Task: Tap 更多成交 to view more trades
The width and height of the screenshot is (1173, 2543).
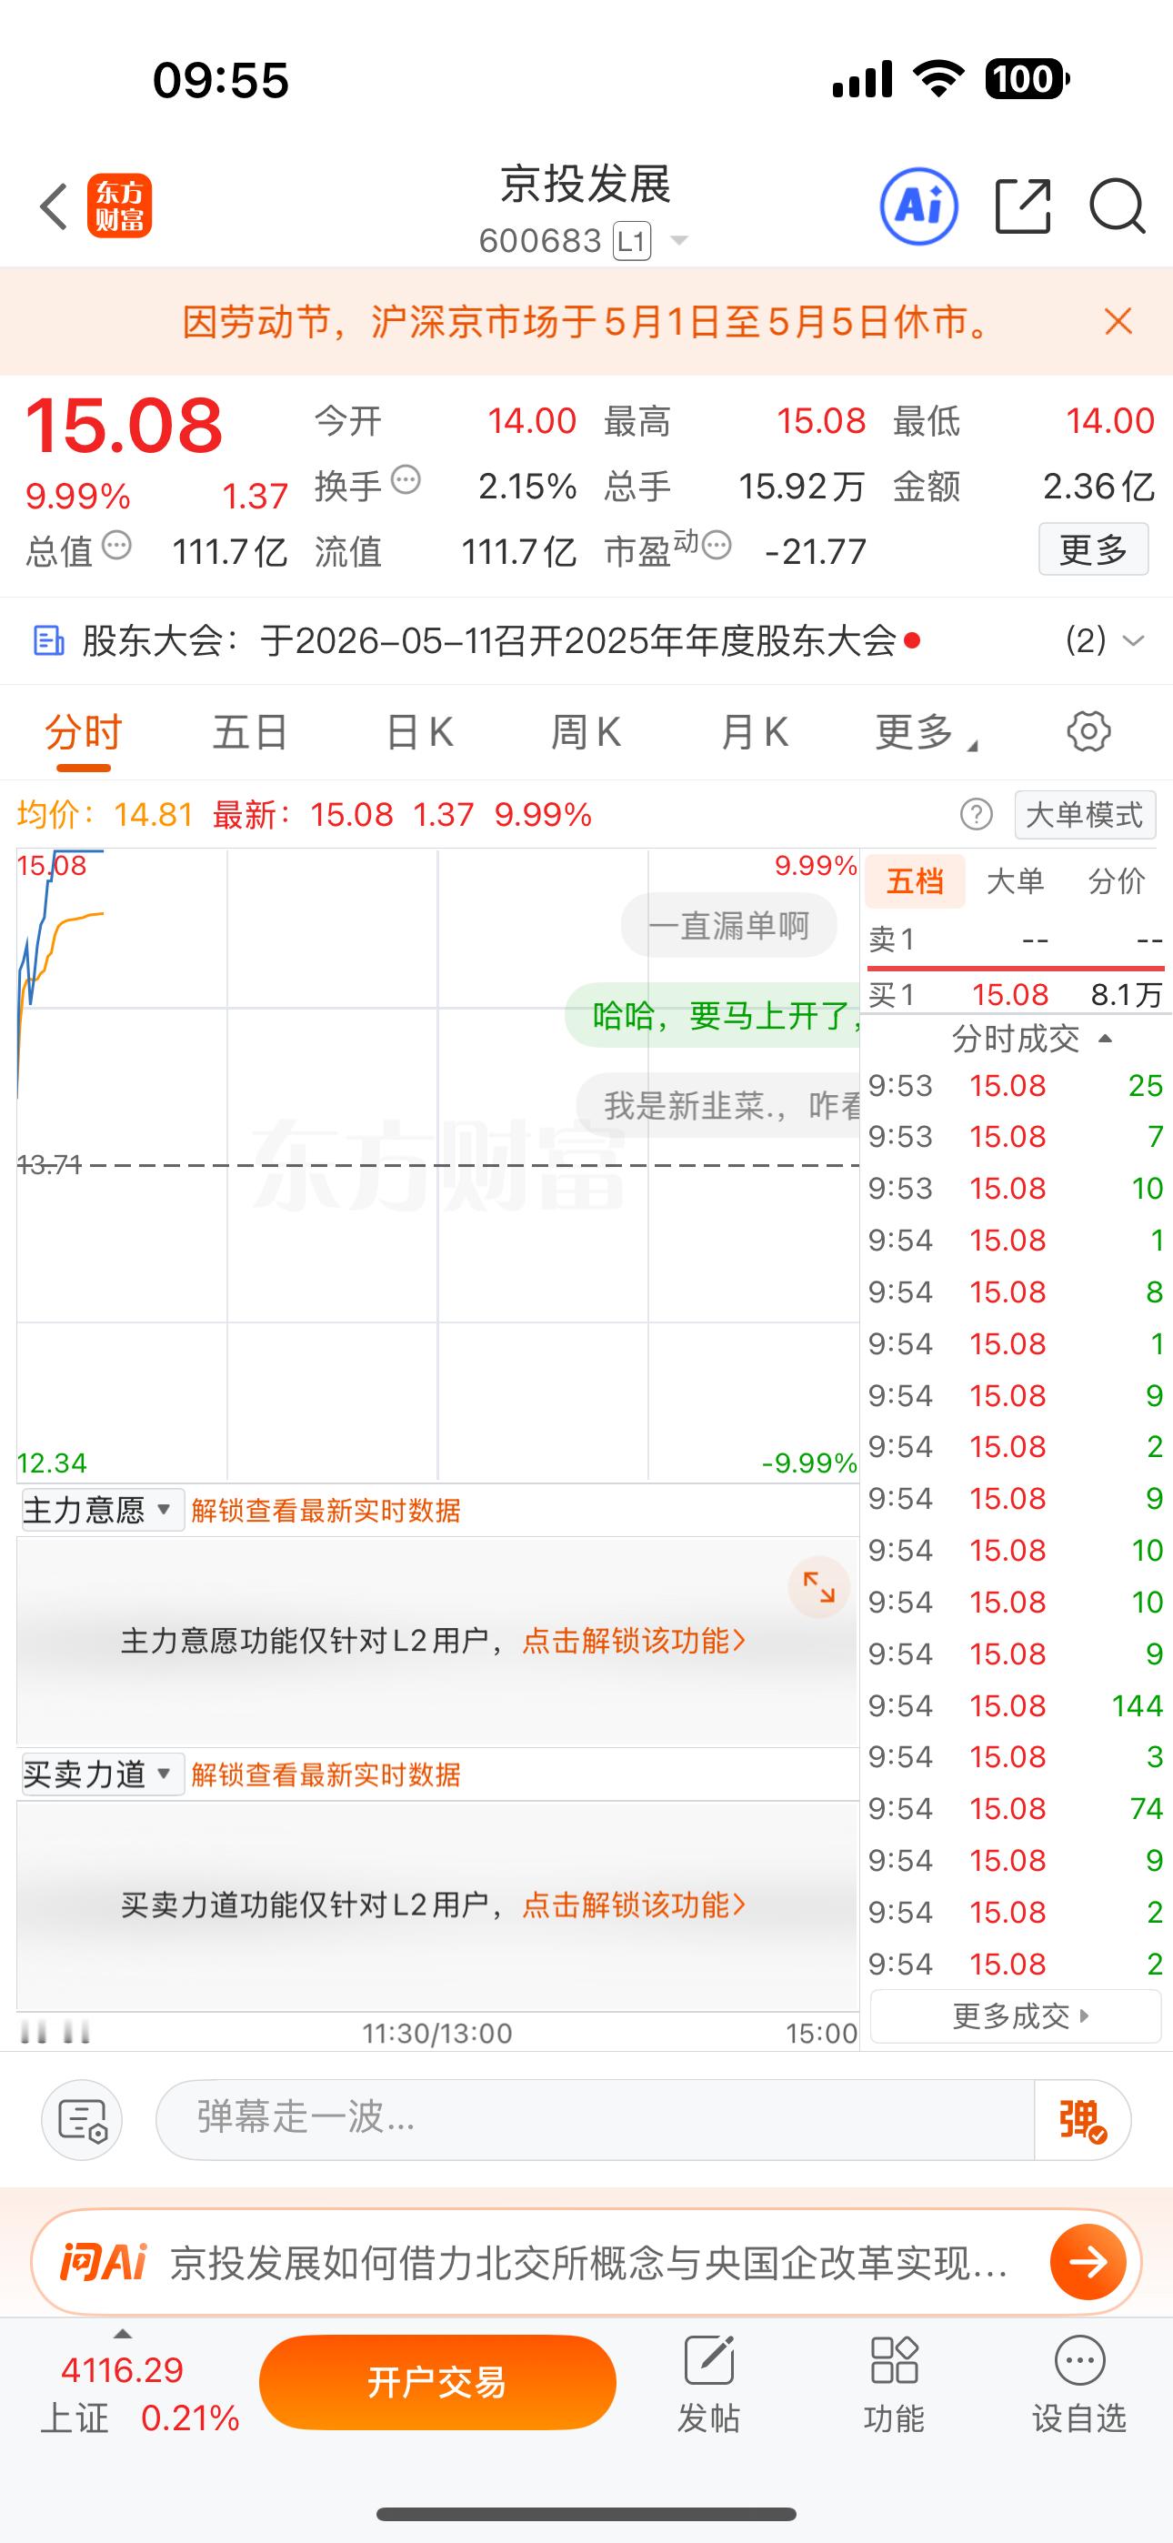Action: (1015, 2015)
